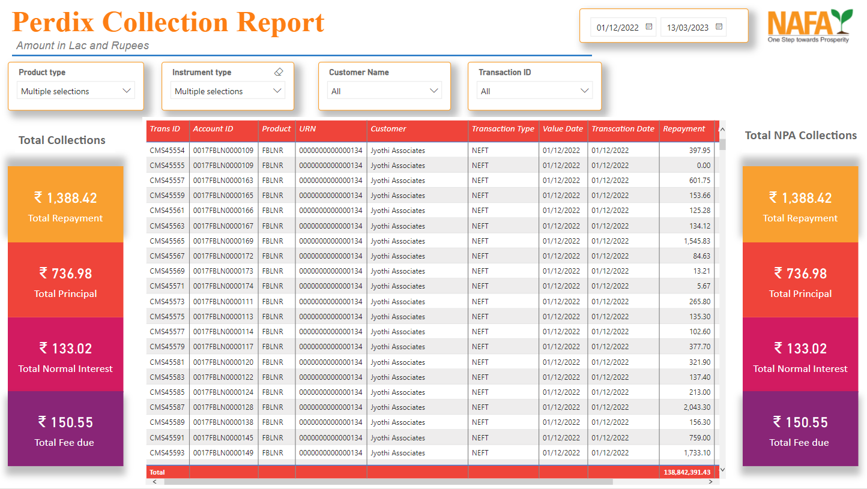Viewport: 867px width, 489px height.
Task: Expand the Instrument type dropdown
Action: point(277,91)
